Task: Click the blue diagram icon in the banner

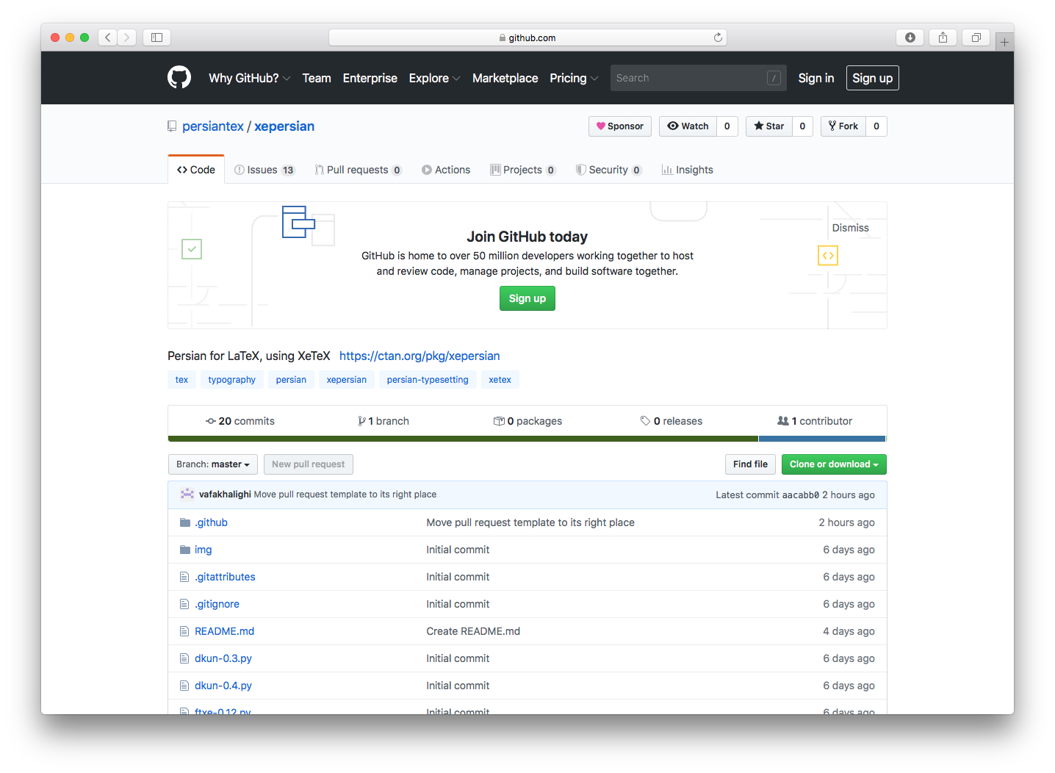Action: (298, 222)
